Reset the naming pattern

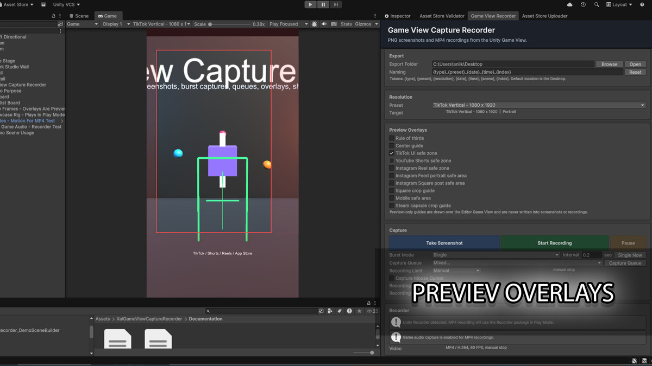coord(635,72)
